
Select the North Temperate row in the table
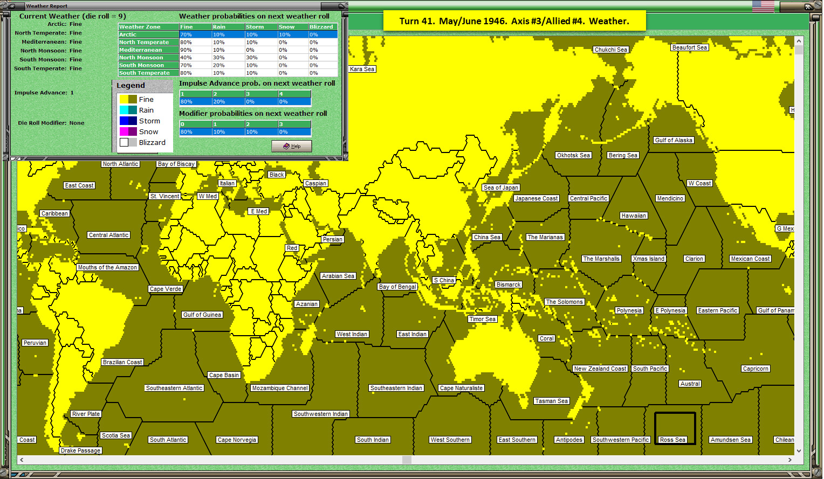click(228, 42)
